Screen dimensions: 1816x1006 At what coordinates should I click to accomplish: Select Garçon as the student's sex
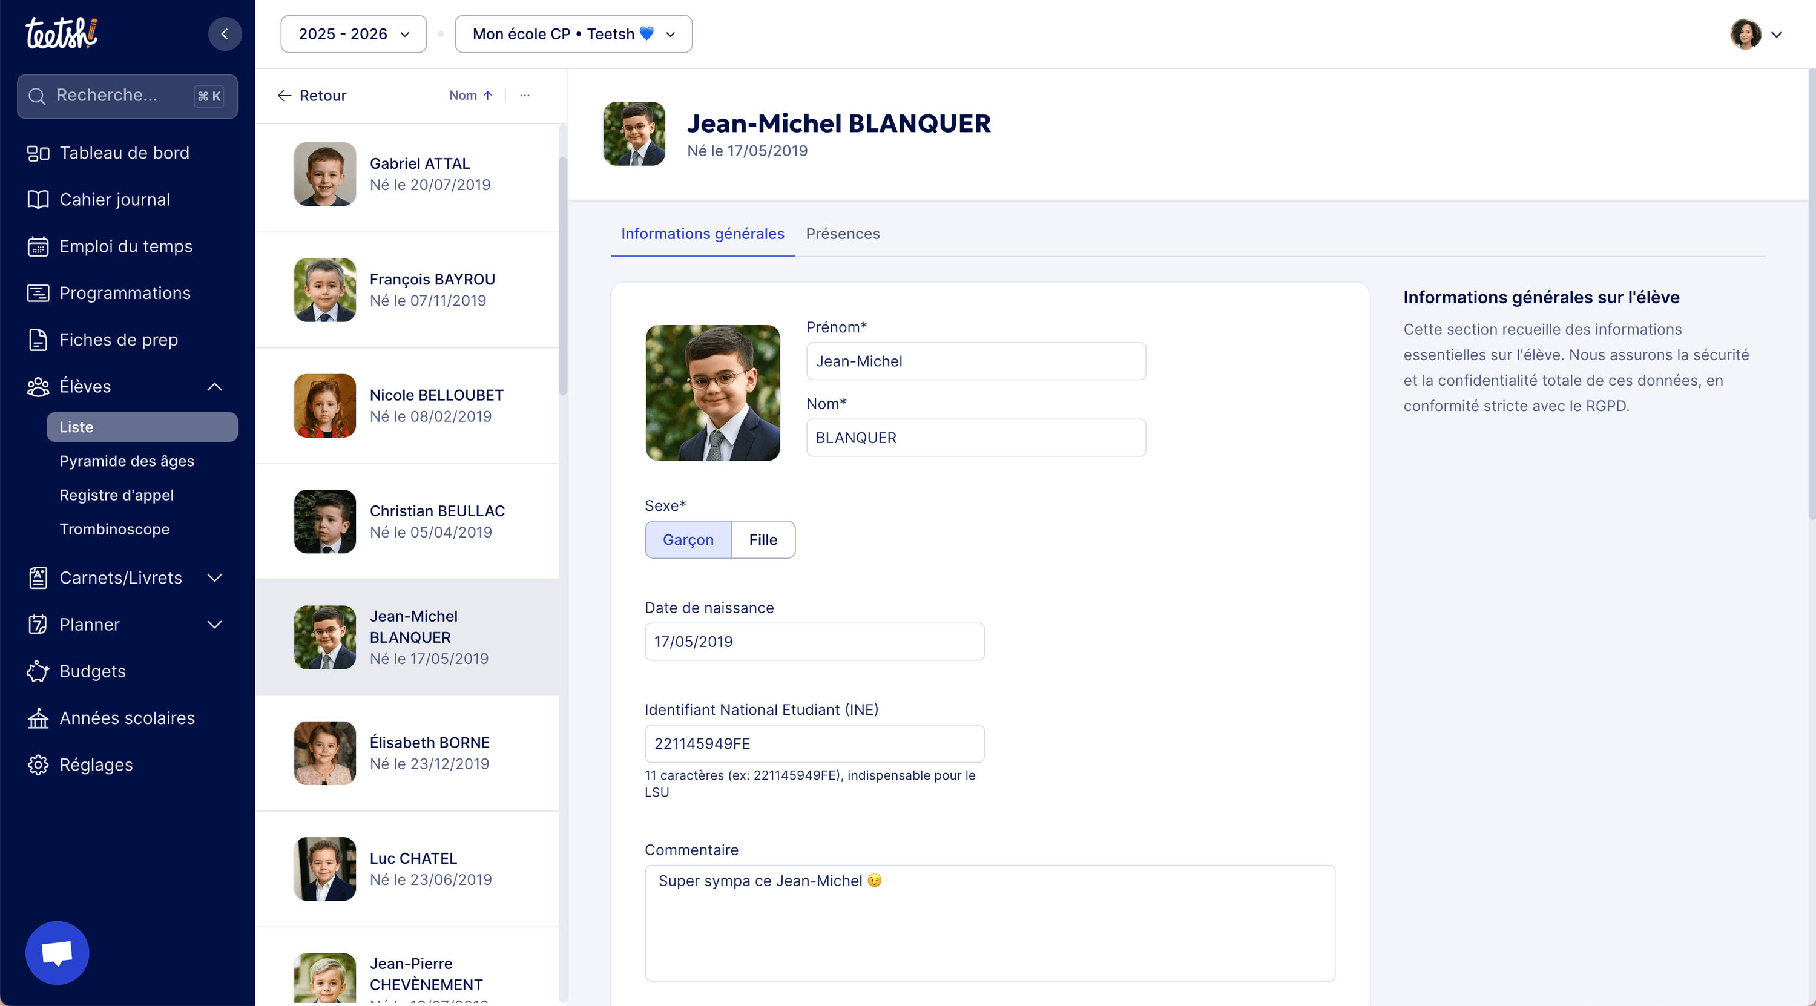[x=688, y=540]
